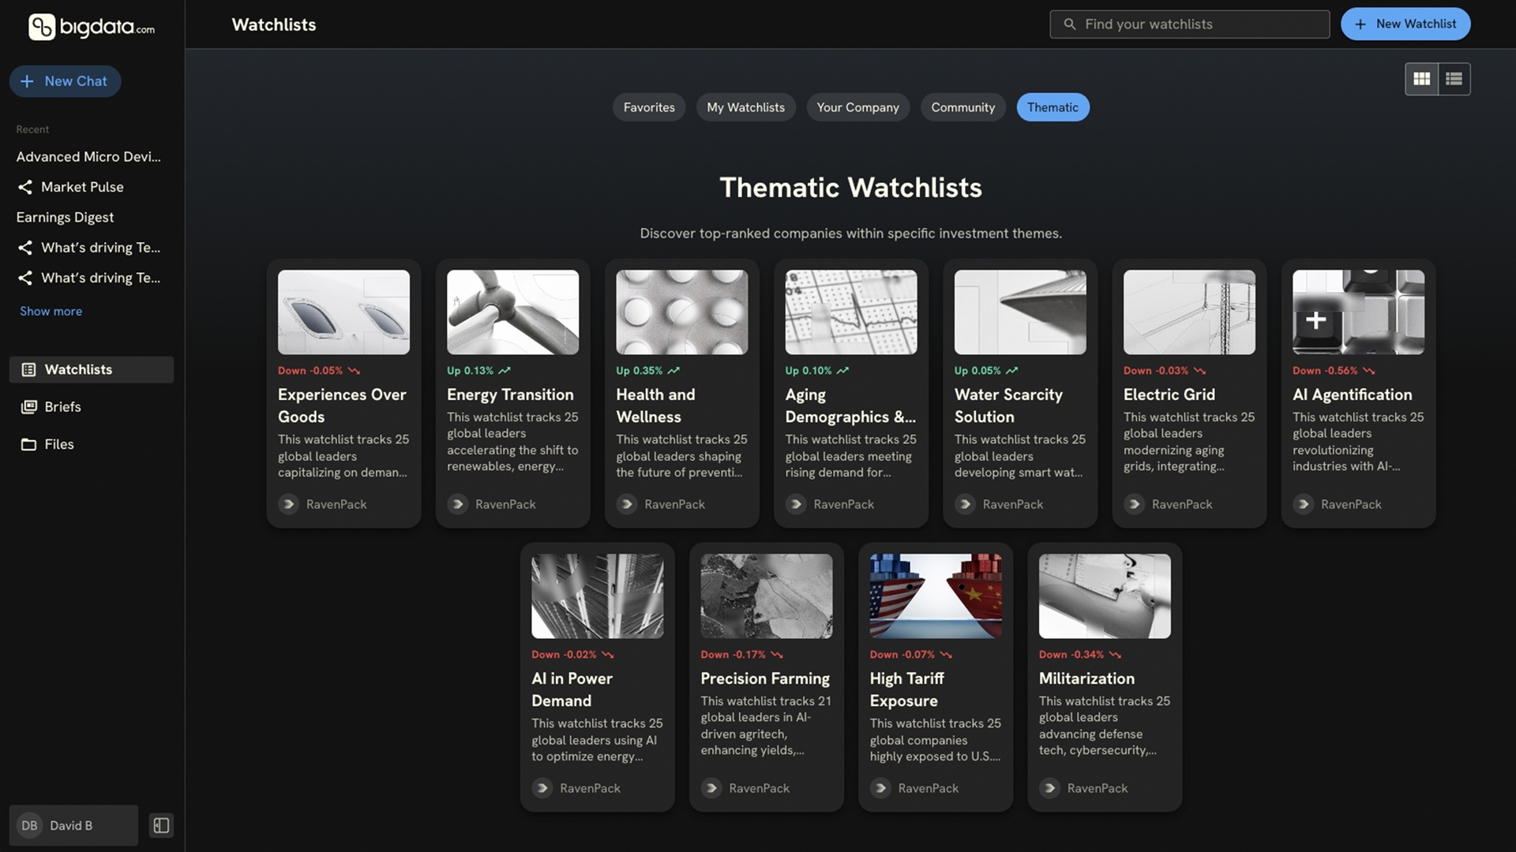Expand recent chats with Show more

51,312
